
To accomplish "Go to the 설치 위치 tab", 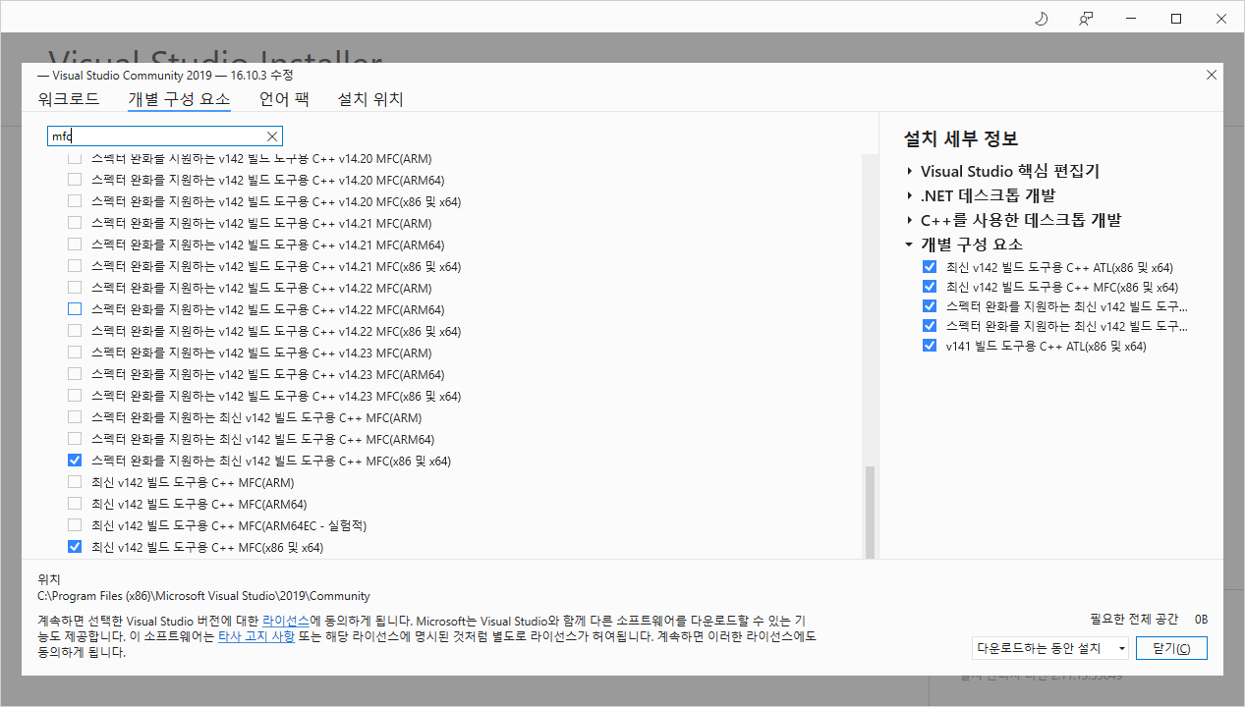I will point(370,99).
